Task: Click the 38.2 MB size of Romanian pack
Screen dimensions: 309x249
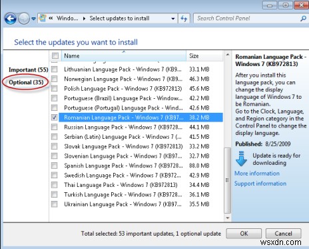Action: pos(199,117)
